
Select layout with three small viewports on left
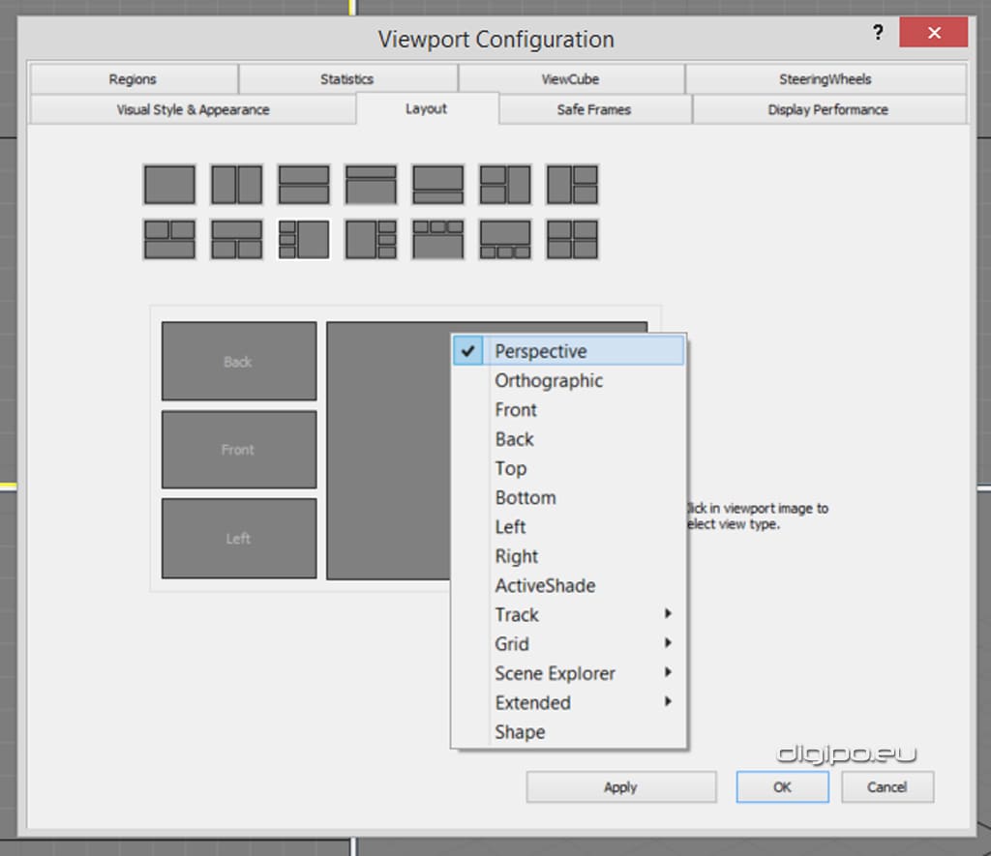coord(304,239)
